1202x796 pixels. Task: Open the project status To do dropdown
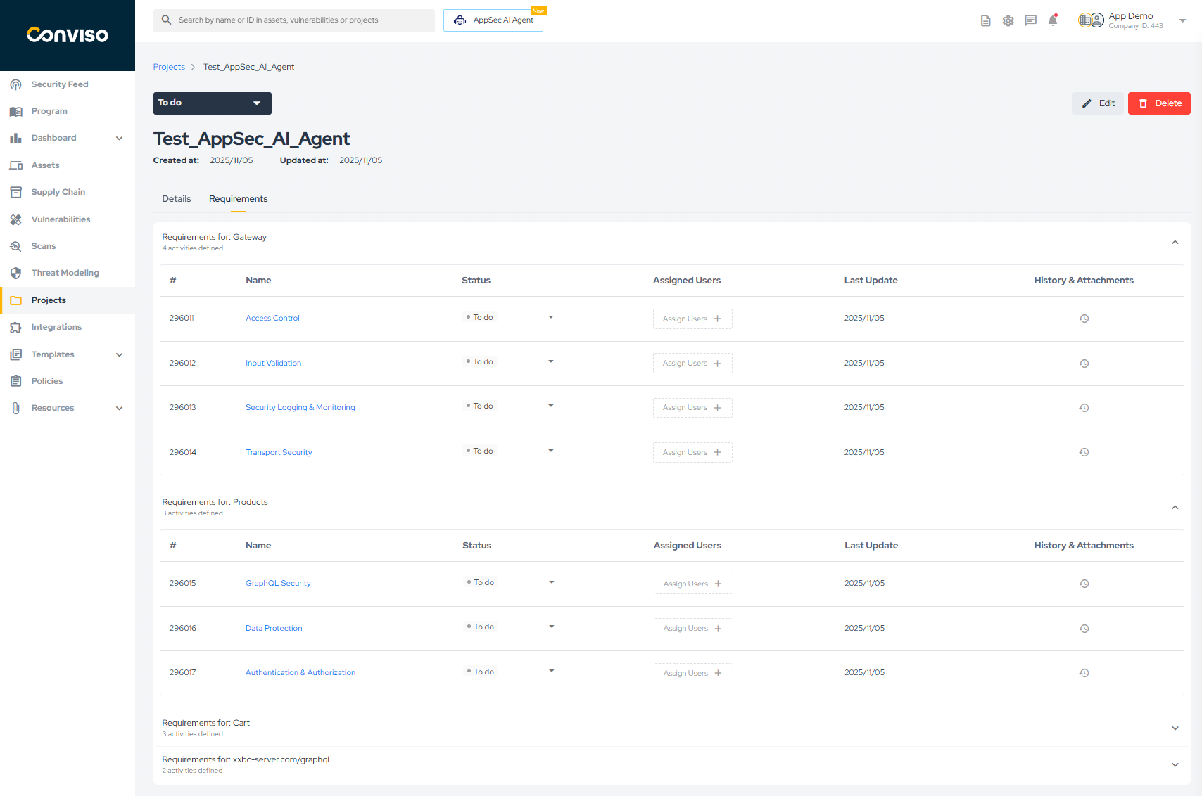point(212,103)
